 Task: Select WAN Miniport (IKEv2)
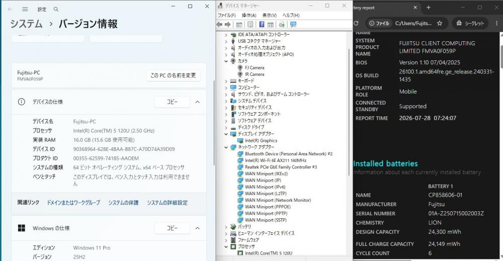coord(266,173)
